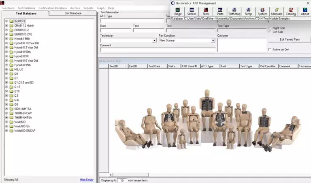Image resolution: width=311 pixels, height=183 pixels.
Task: Sort by the Cert ID column header
Action: point(138,67)
